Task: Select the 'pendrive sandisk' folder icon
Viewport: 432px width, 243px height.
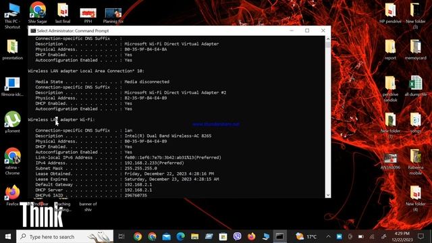Action: pyautogui.click(x=390, y=83)
